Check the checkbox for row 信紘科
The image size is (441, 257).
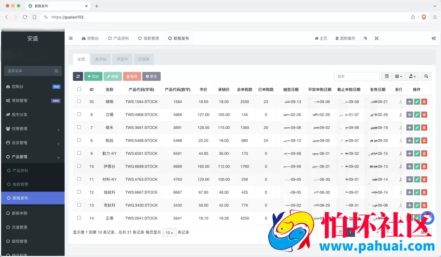pyautogui.click(x=79, y=192)
